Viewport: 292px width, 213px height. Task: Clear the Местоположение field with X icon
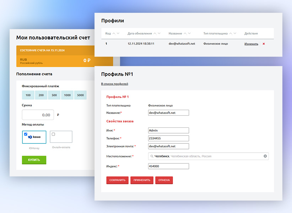click(265, 156)
